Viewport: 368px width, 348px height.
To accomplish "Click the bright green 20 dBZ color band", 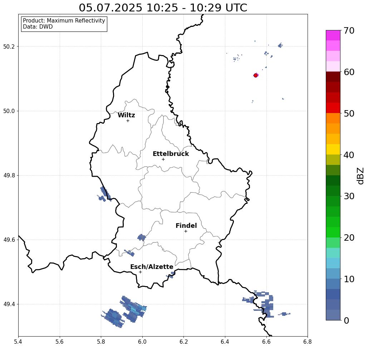I will click(x=333, y=232).
